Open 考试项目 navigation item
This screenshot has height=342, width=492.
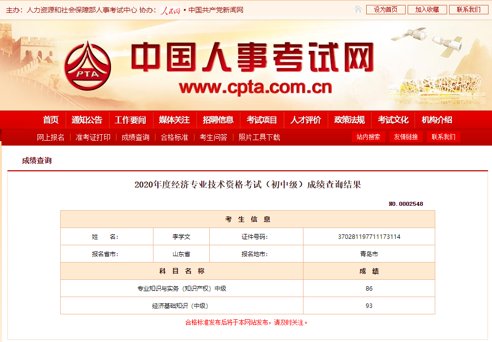pos(262,120)
